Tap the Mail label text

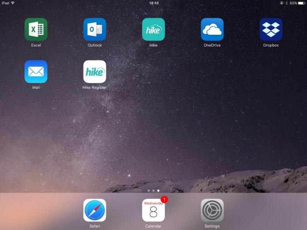coord(36,87)
